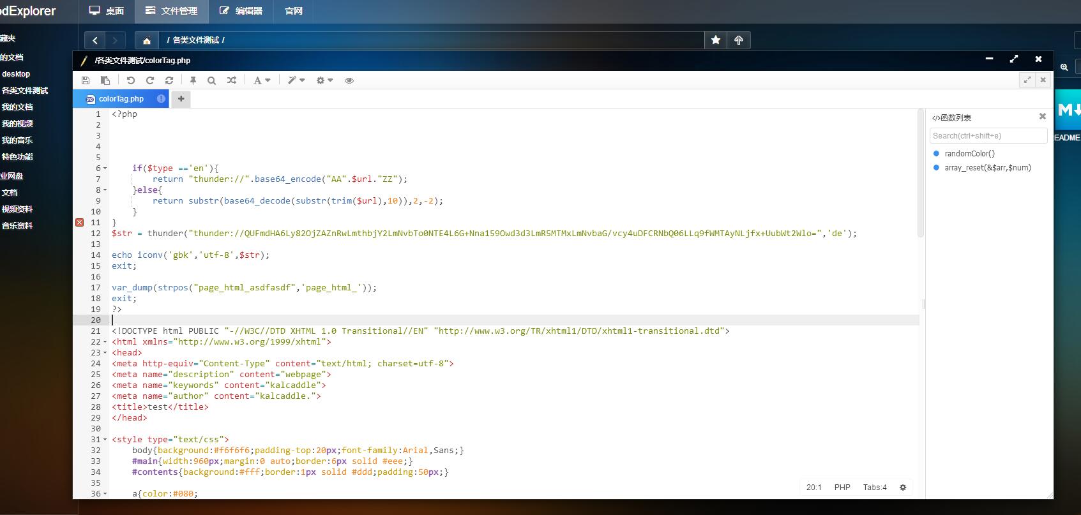Toggle preview with the eye icon
This screenshot has height=515, width=1081.
(x=349, y=80)
